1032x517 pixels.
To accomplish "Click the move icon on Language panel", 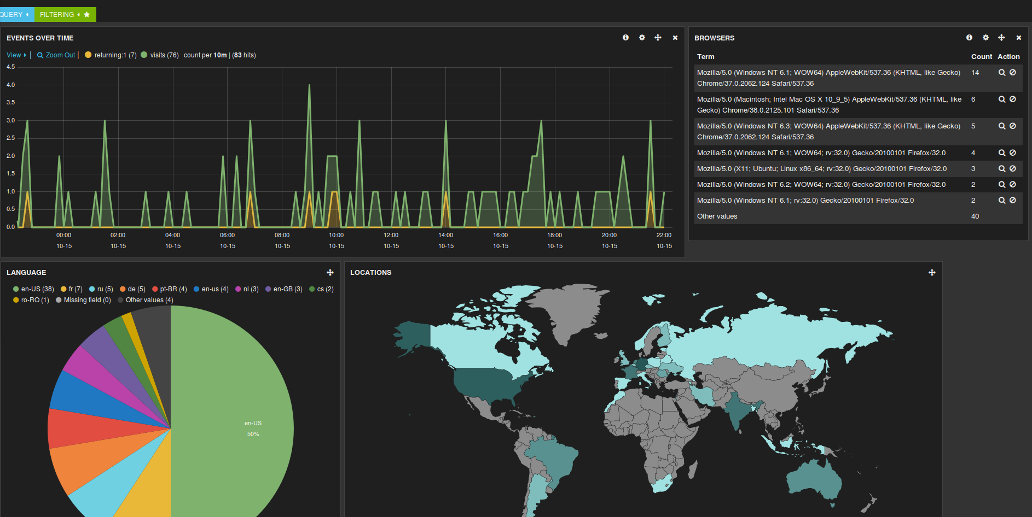I will pyautogui.click(x=330, y=273).
